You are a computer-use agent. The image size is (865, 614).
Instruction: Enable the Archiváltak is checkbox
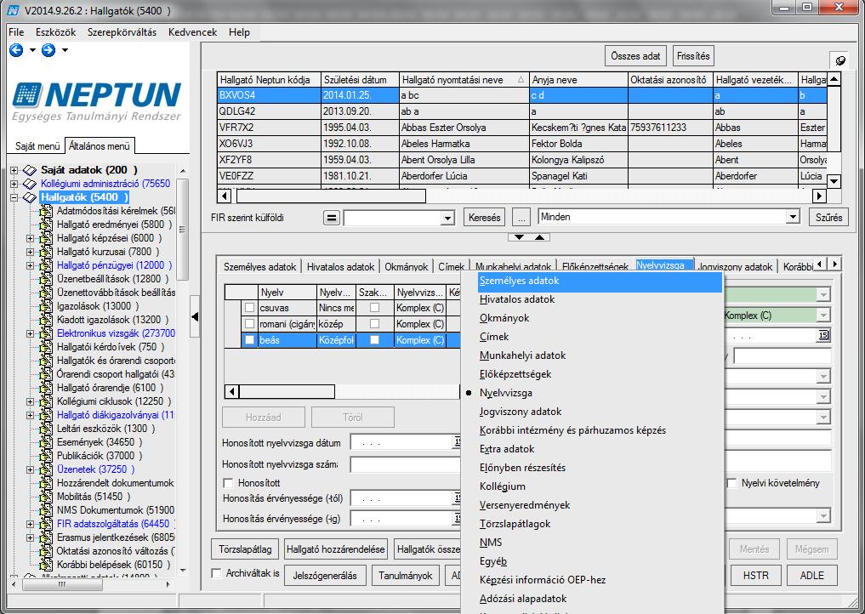point(217,573)
